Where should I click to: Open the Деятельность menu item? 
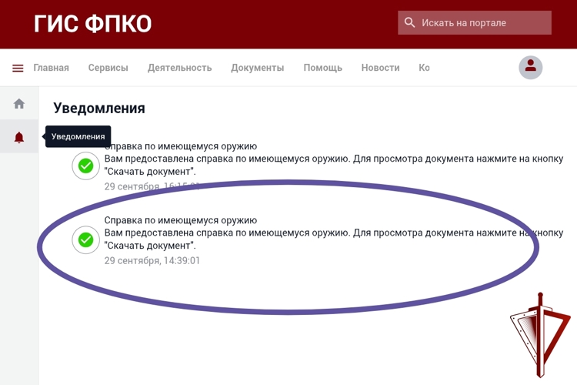tap(179, 68)
